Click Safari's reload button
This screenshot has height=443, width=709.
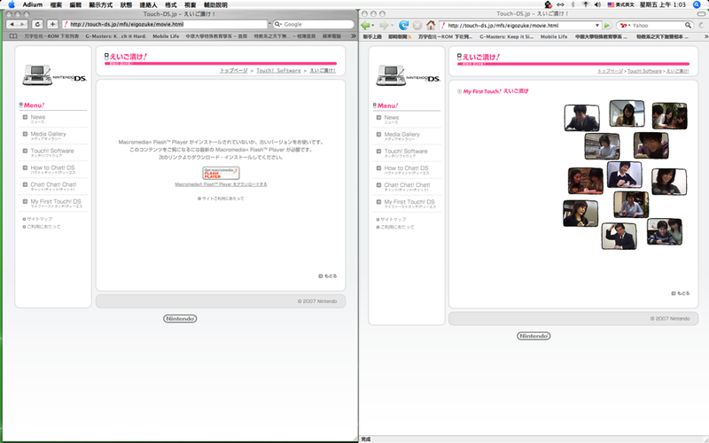(37, 24)
